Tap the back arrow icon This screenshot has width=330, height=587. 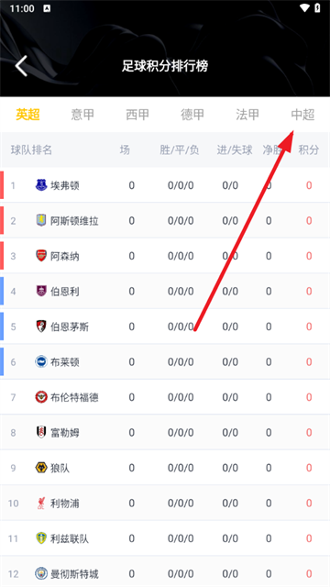tap(22, 66)
